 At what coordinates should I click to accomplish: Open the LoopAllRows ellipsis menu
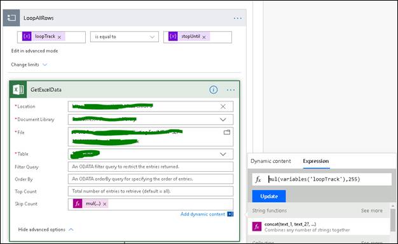click(238, 18)
